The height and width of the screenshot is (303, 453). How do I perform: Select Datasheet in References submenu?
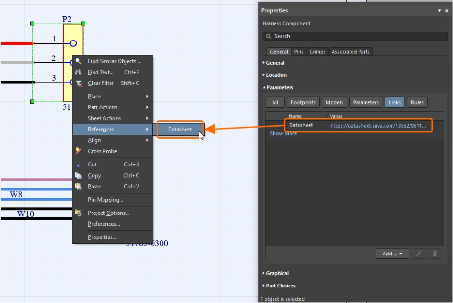tap(180, 129)
